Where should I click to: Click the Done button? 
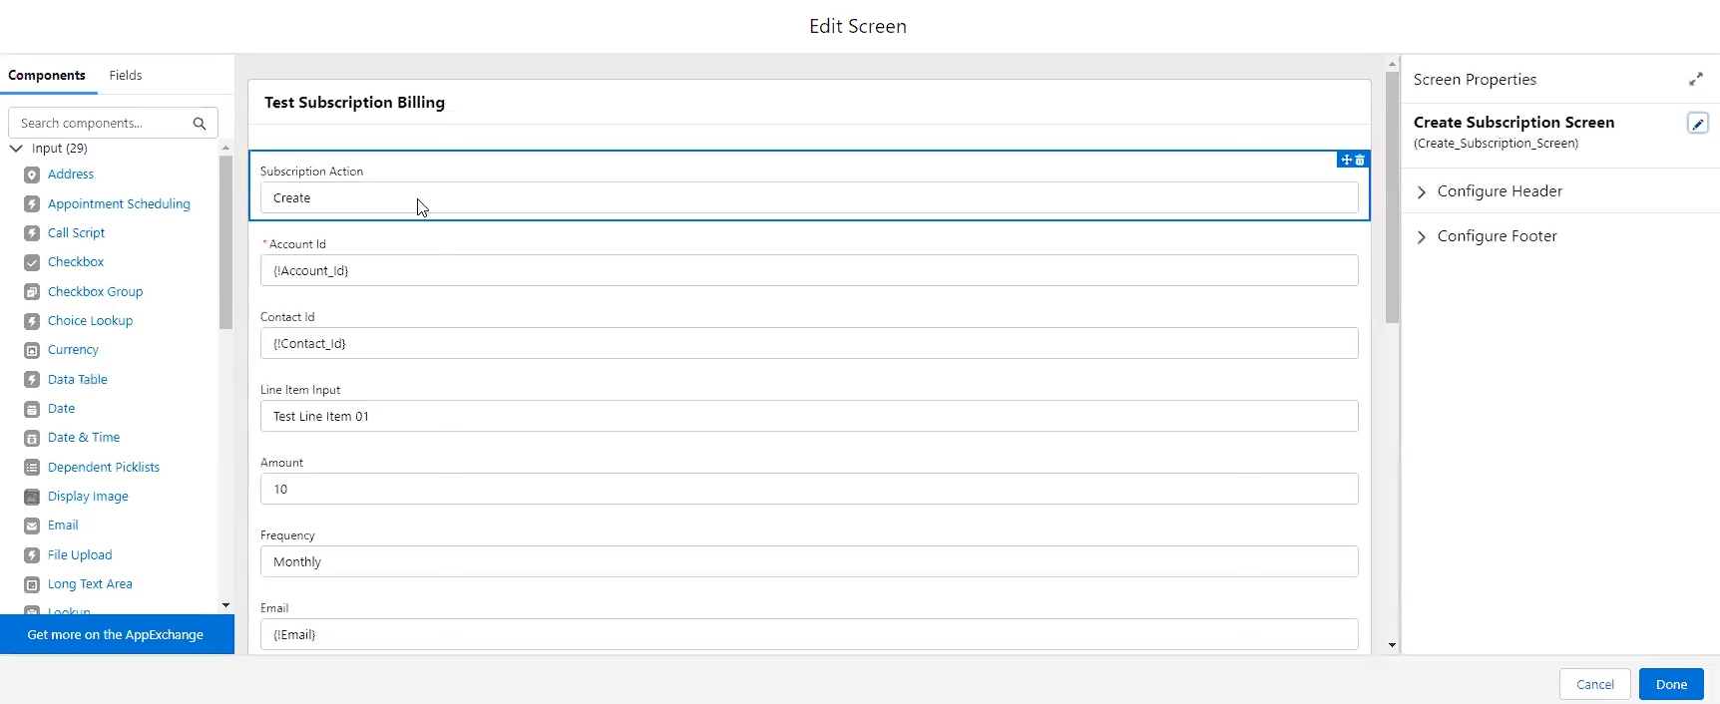pos(1671,684)
